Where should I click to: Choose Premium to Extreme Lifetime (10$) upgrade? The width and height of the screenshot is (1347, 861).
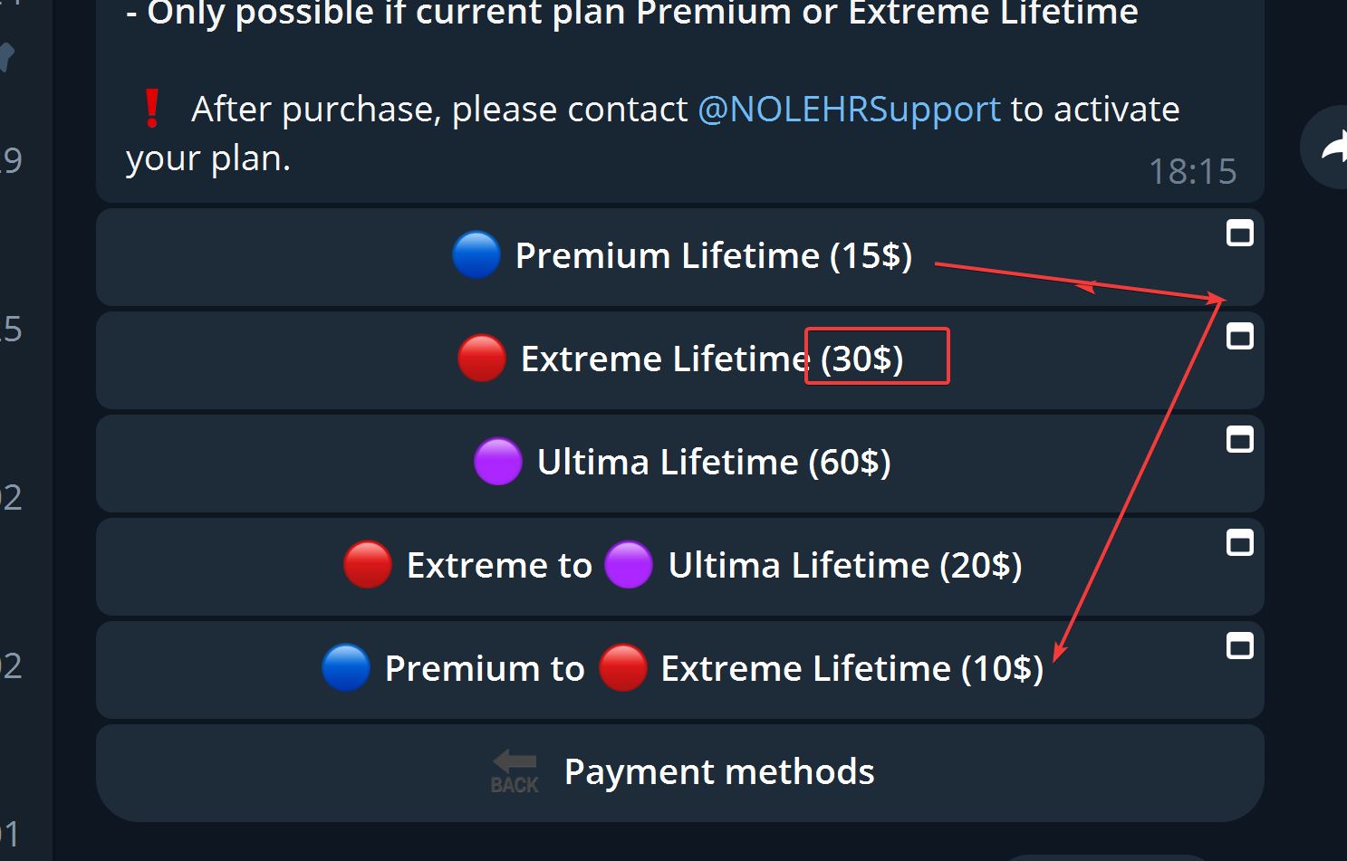(716, 669)
